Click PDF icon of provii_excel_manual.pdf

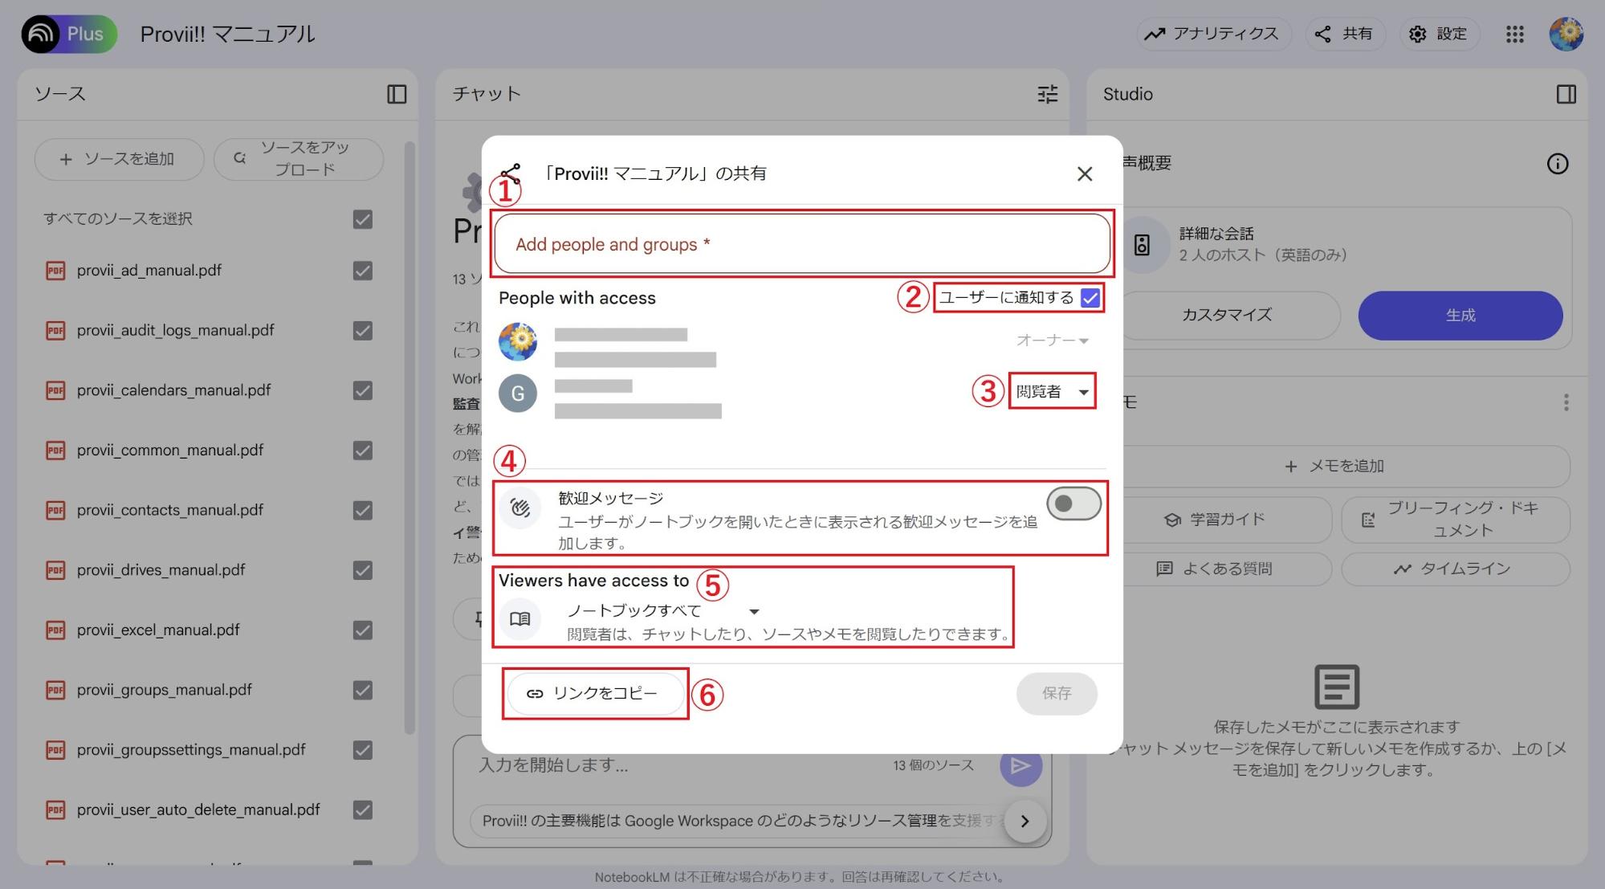pyautogui.click(x=55, y=630)
